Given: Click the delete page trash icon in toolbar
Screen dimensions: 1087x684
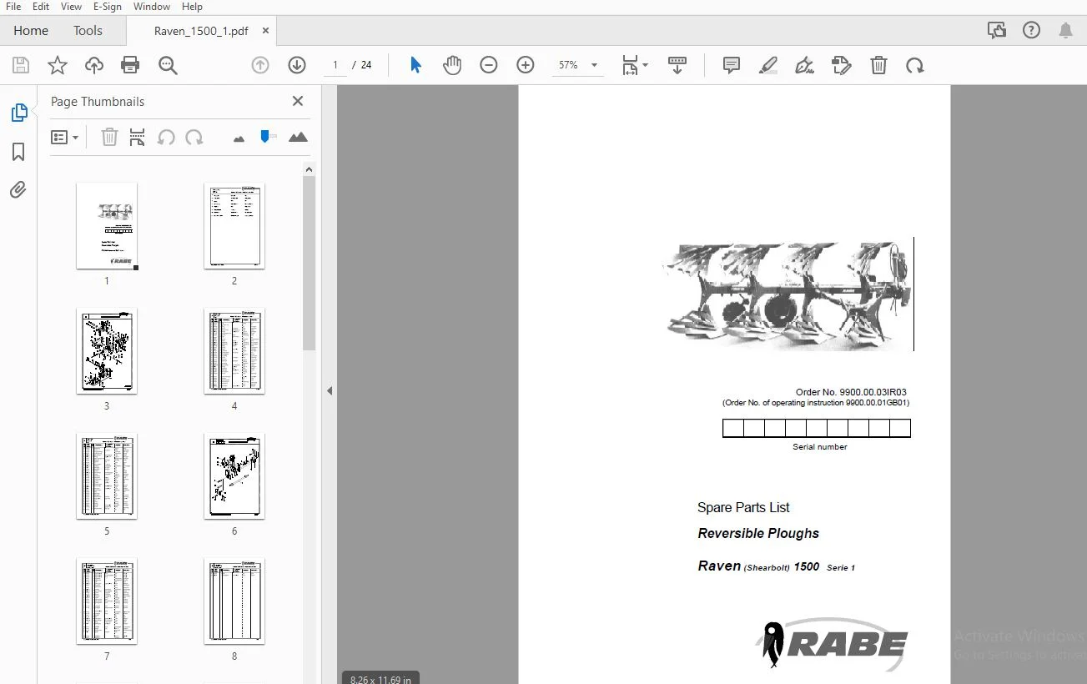Looking at the screenshot, I should (x=878, y=65).
